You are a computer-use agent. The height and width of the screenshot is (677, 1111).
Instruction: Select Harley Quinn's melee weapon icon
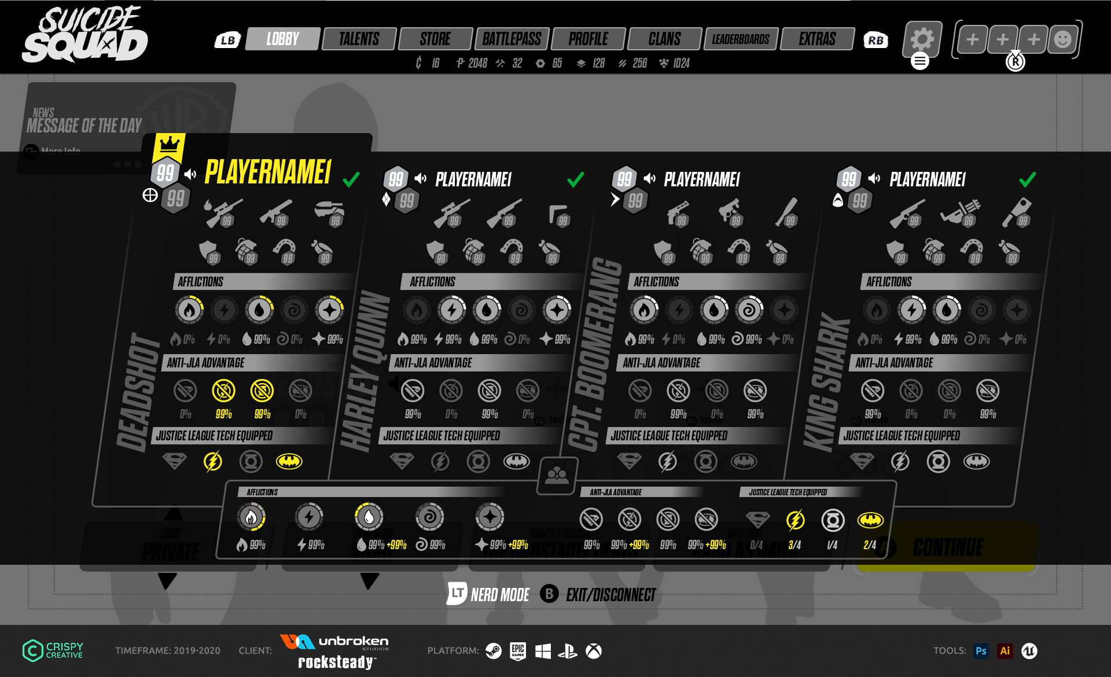pyautogui.click(x=559, y=214)
